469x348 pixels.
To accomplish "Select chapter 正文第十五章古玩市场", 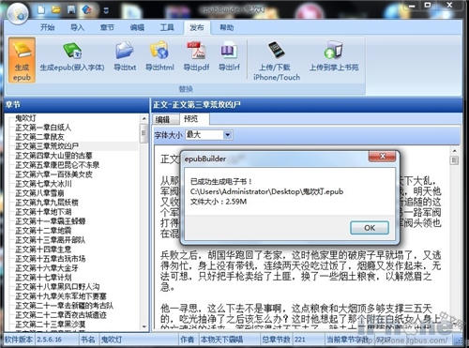I will [x=50, y=259].
